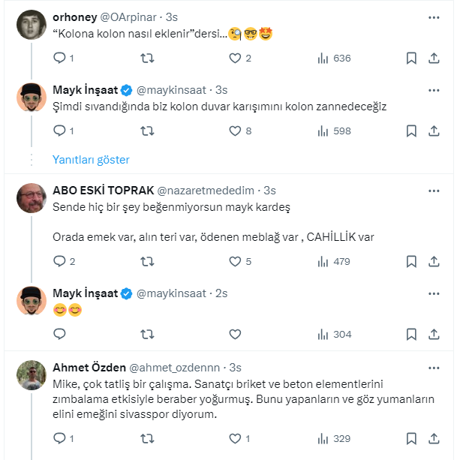Reply to ABO ESKİ TOPRAK's tweet

(x=60, y=261)
